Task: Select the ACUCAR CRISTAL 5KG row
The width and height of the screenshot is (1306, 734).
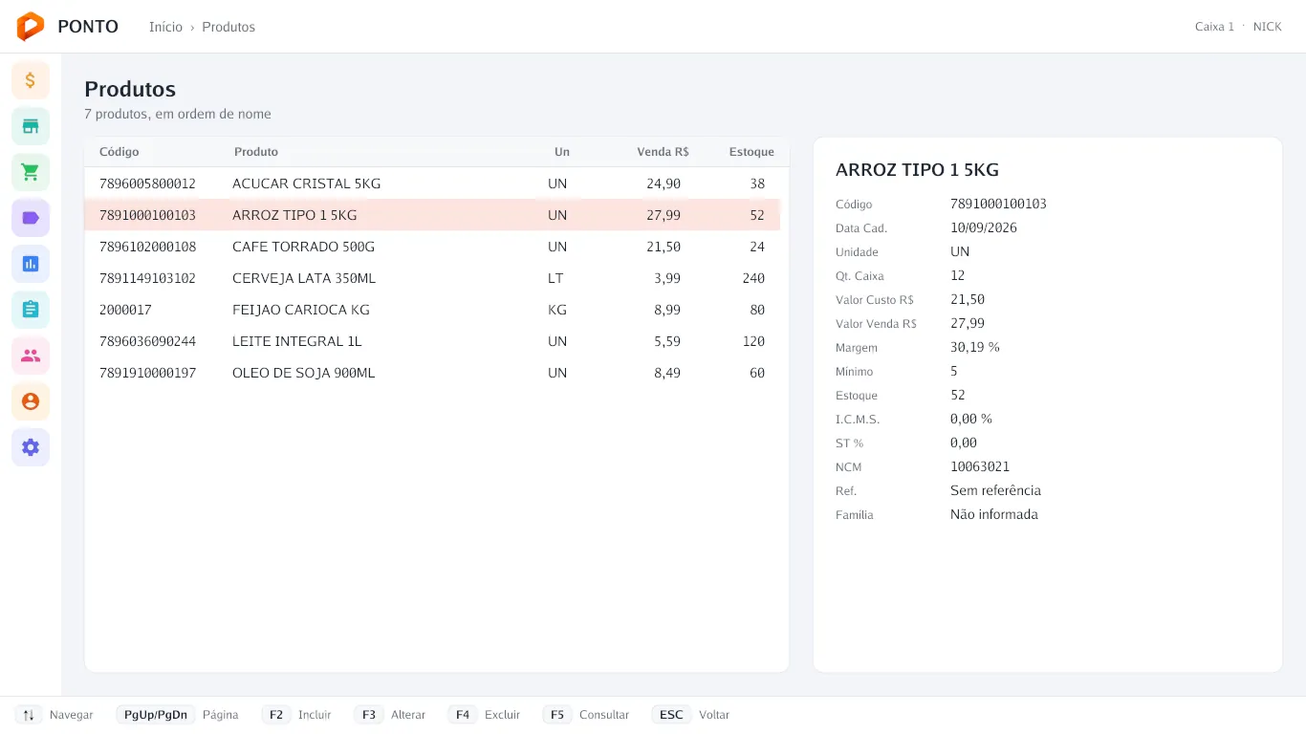Action: coord(432,183)
